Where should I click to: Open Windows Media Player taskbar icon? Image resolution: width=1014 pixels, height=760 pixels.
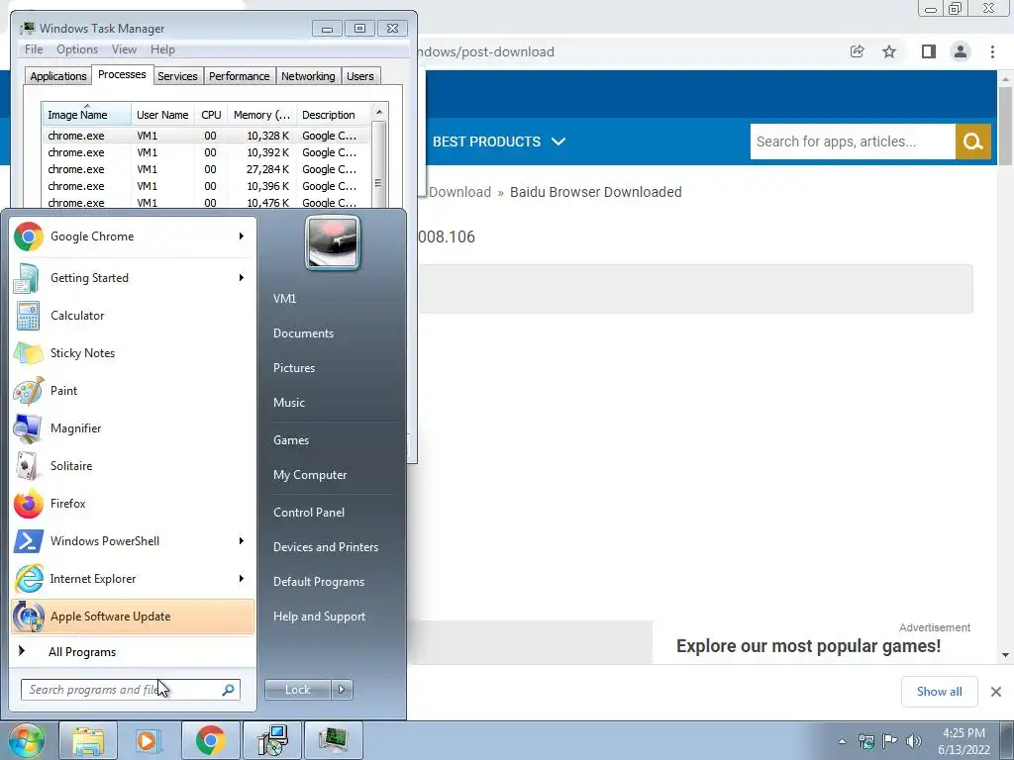[x=148, y=740]
